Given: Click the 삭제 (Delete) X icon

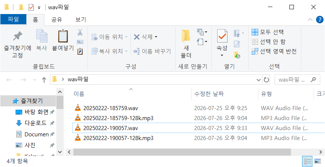Looking at the screenshot, I should point(137,37).
